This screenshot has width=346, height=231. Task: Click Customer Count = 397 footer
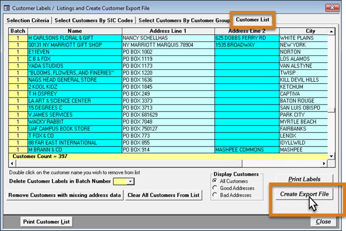tap(40, 156)
